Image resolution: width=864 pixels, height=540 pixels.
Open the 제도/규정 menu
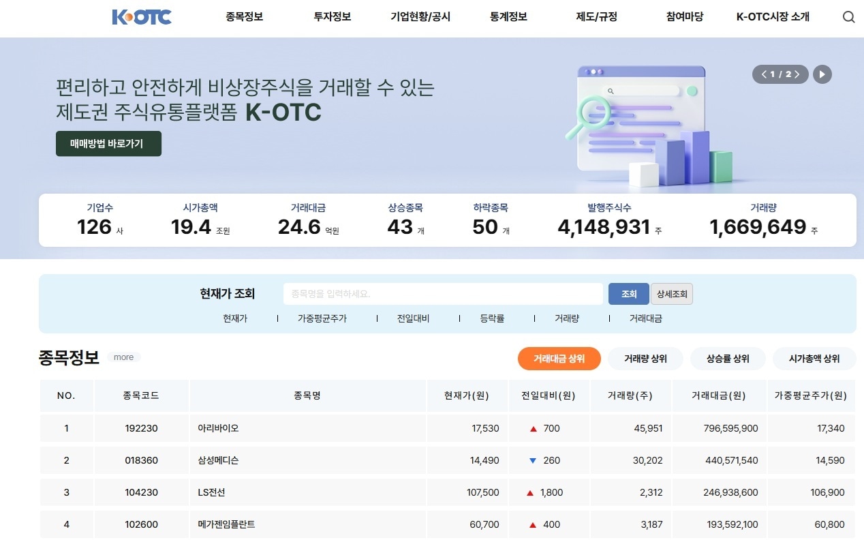596,17
